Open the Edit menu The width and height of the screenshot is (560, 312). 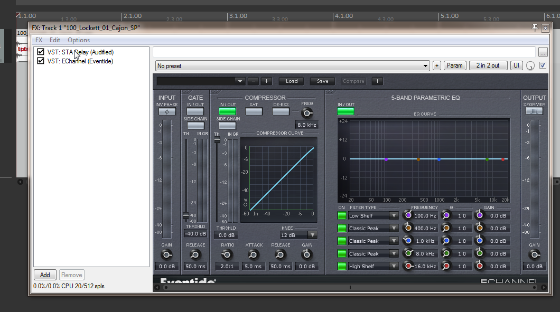(x=55, y=40)
